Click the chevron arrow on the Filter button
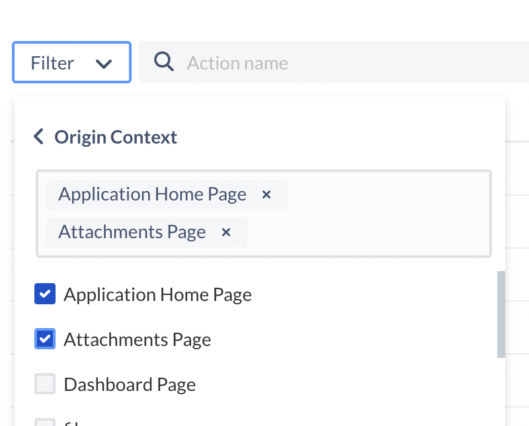 click(104, 64)
